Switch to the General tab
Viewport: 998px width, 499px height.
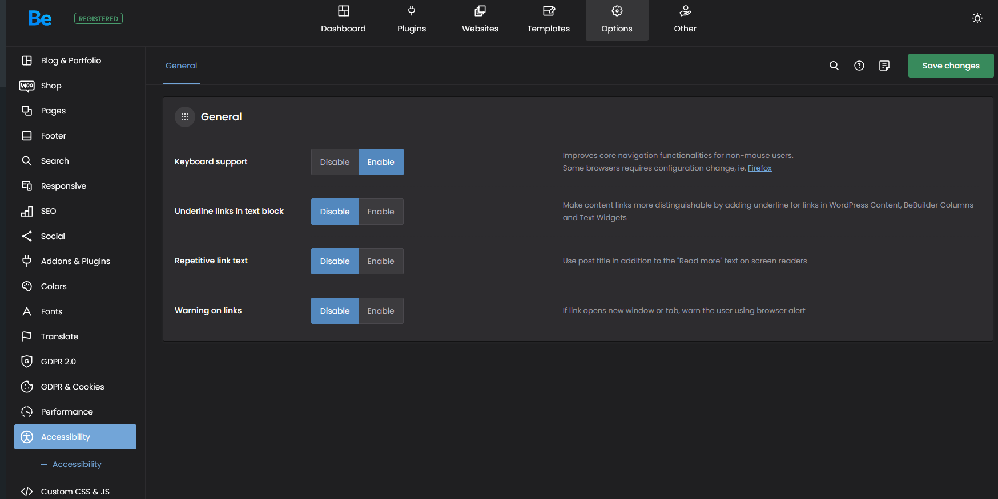tap(181, 66)
